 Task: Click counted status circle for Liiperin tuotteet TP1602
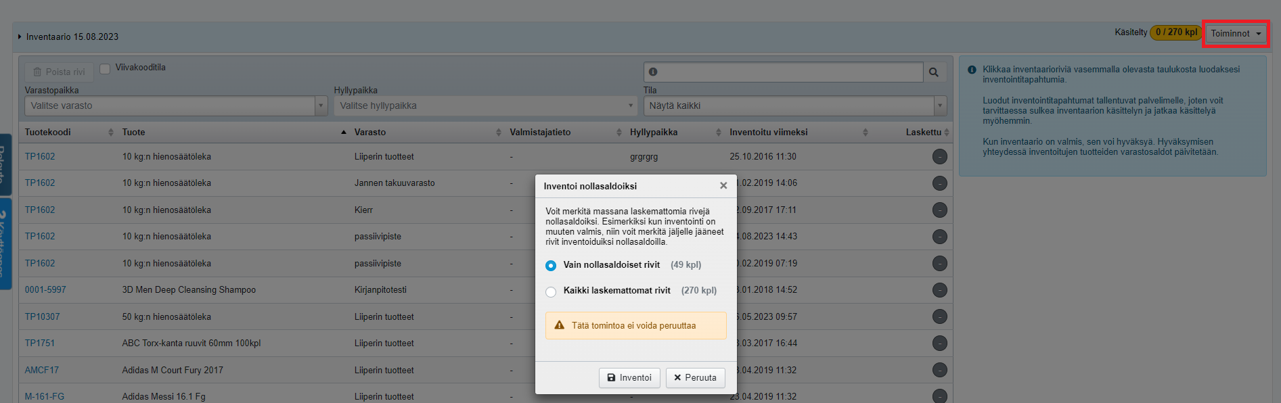click(x=939, y=157)
